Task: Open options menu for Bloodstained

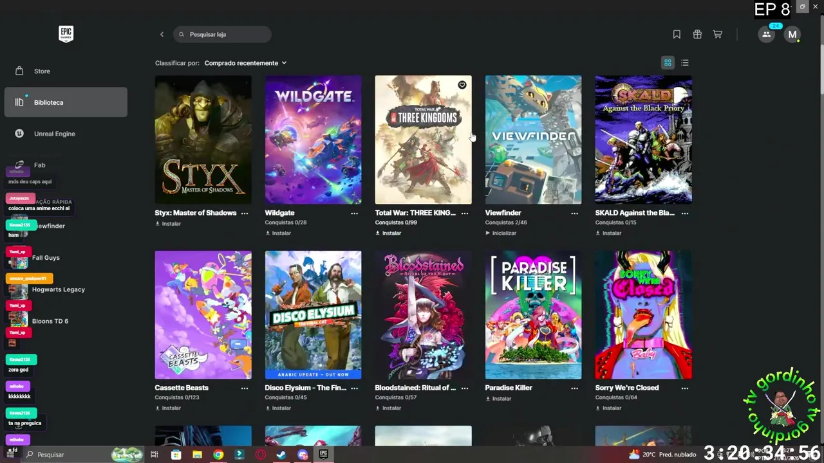Action: (465, 388)
